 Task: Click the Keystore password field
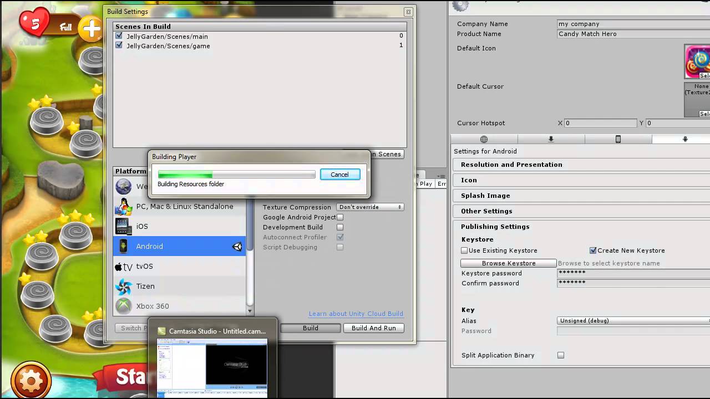click(633, 273)
